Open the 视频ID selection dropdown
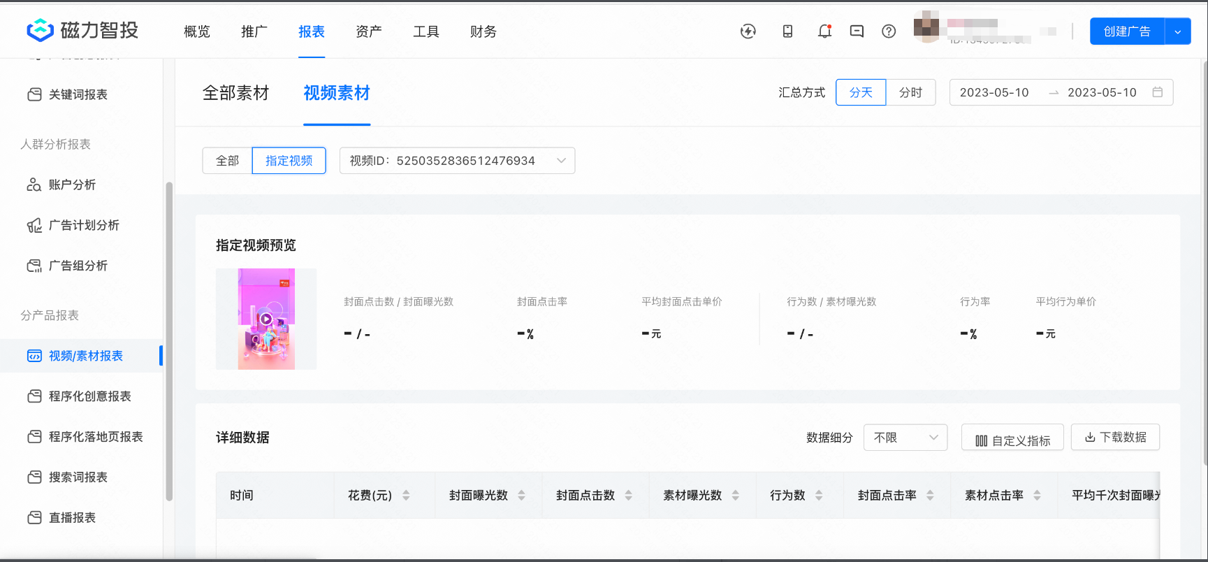Viewport: 1208px width, 562px height. click(457, 161)
